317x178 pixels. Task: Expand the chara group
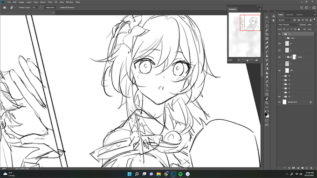[285, 57]
